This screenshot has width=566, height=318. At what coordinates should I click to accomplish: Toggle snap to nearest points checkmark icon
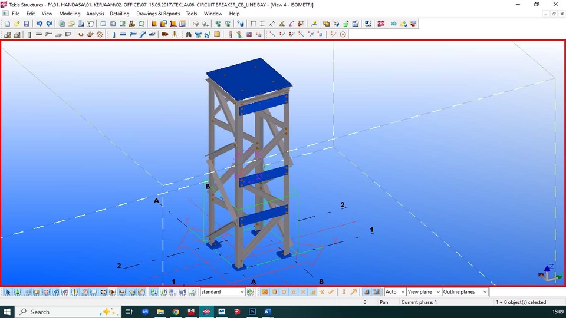point(331,292)
